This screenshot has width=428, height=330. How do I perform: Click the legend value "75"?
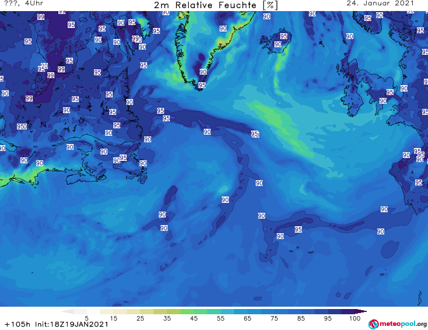[274, 318]
